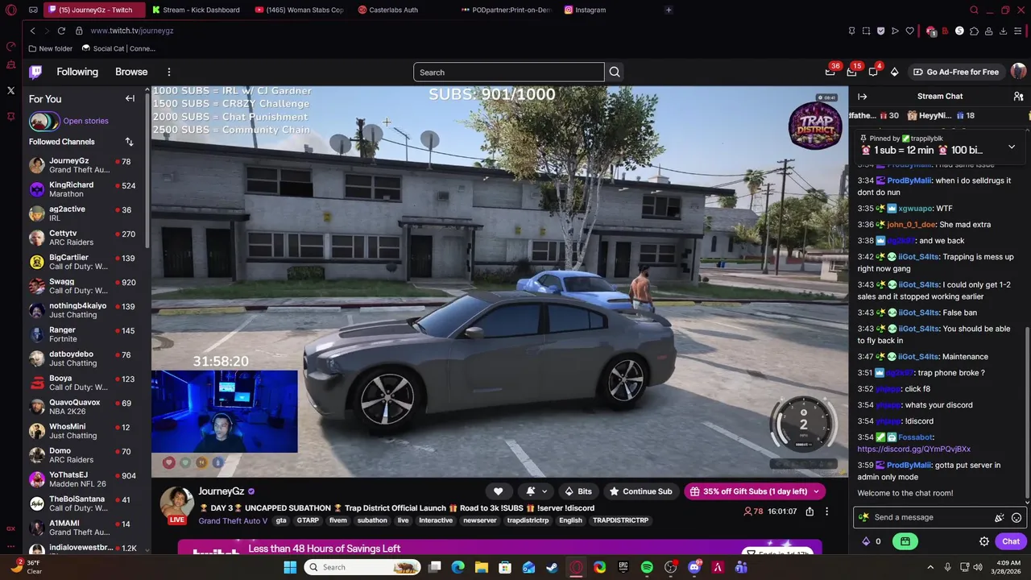Go to the Following page
The height and width of the screenshot is (580, 1031).
coord(77,72)
